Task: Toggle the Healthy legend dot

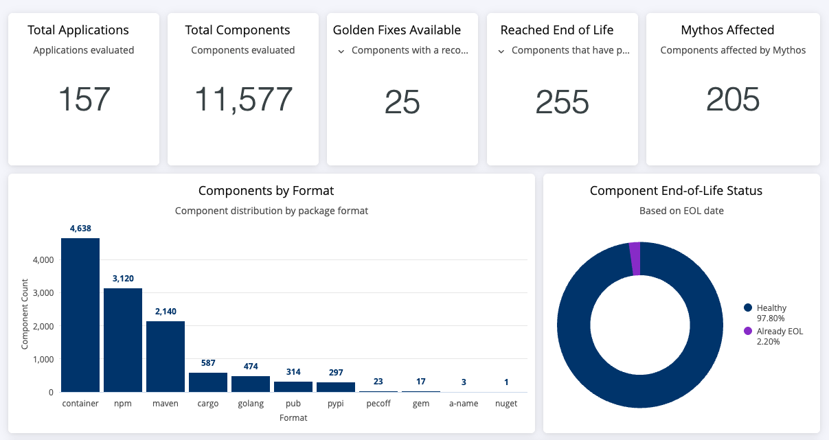Action: (x=748, y=308)
